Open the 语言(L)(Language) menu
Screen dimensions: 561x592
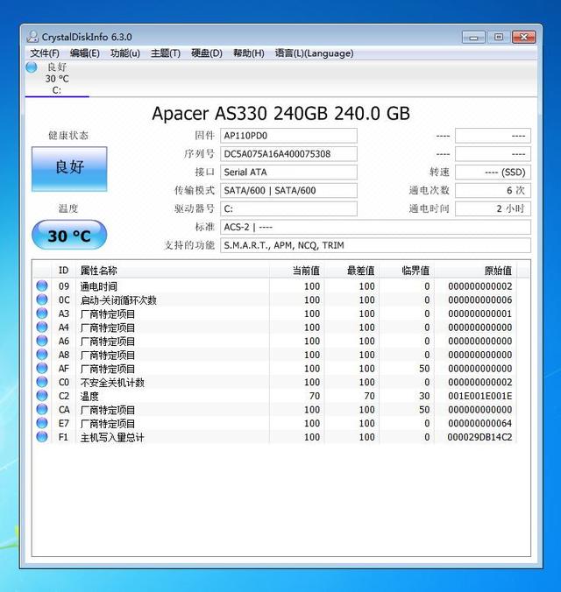pyautogui.click(x=314, y=53)
